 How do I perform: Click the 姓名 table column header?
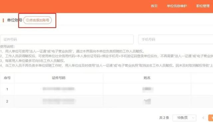tap(147, 78)
